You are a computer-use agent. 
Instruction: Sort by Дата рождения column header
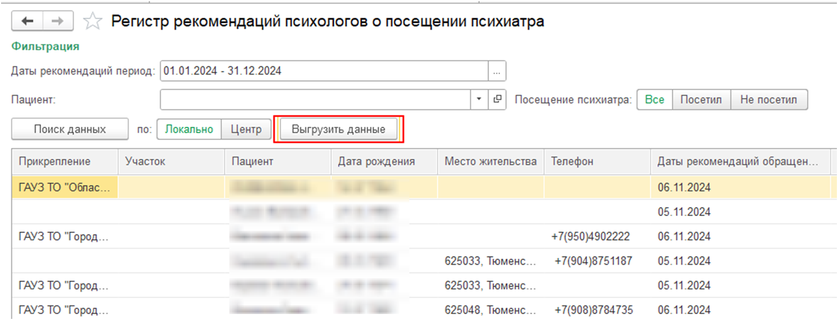click(x=376, y=161)
